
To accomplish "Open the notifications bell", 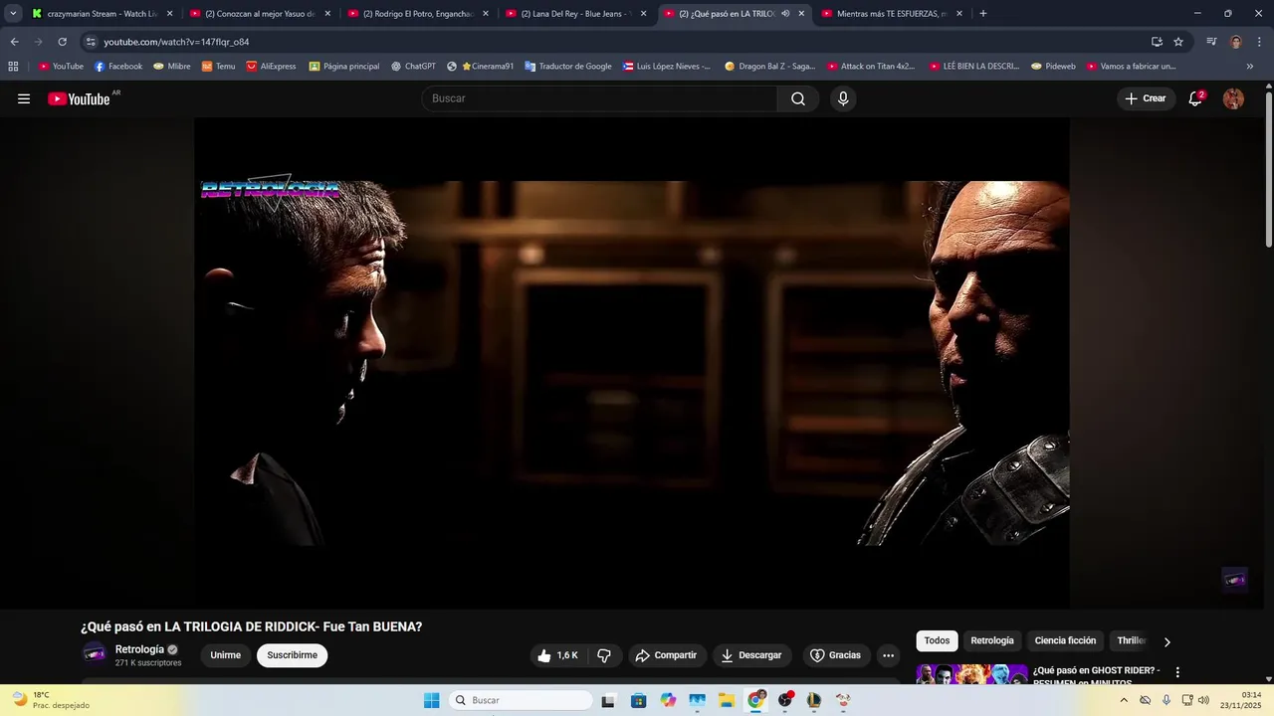I will point(1195,98).
